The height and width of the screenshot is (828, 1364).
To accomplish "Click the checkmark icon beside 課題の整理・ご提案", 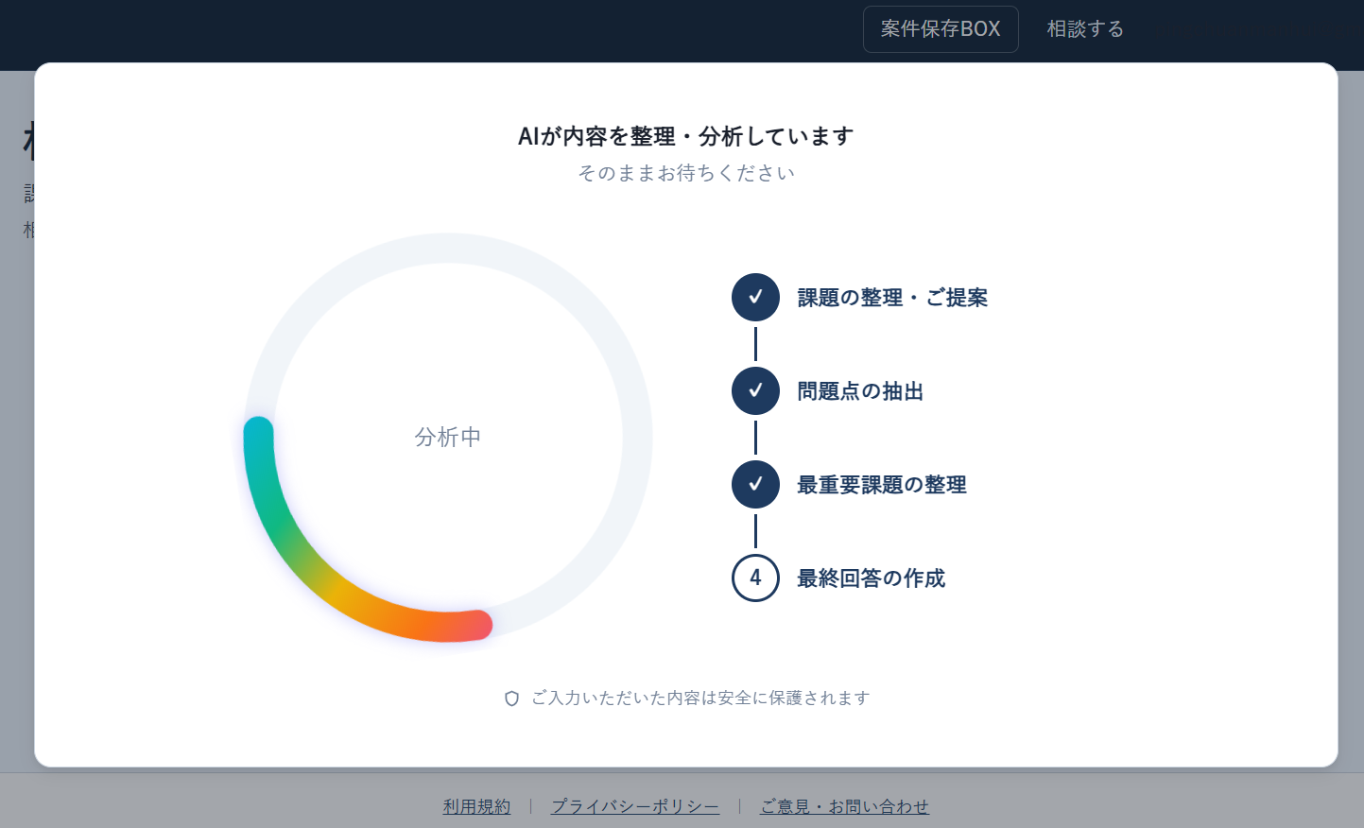I will (755, 297).
